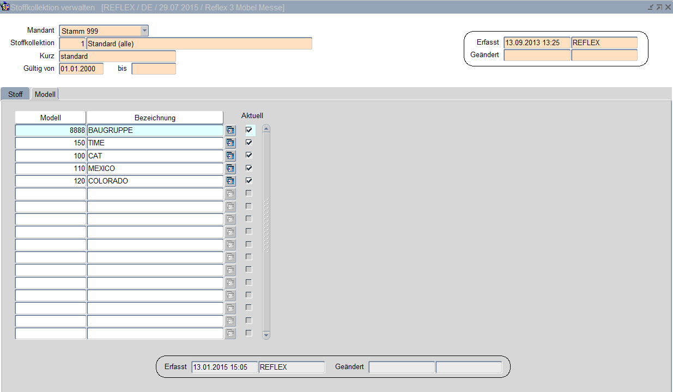The height and width of the screenshot is (392, 673).
Task: Click the minimize icon in the title bar
Action: point(651,7)
